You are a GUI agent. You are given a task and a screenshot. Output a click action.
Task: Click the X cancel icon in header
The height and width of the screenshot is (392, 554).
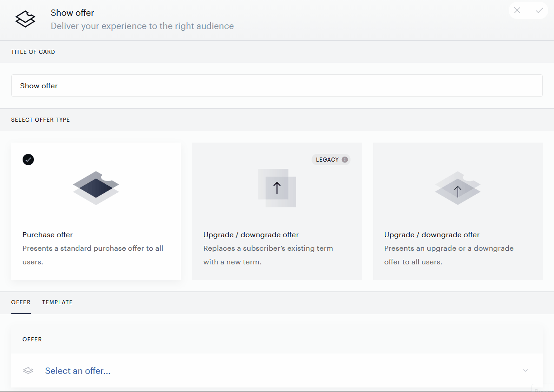click(x=517, y=10)
